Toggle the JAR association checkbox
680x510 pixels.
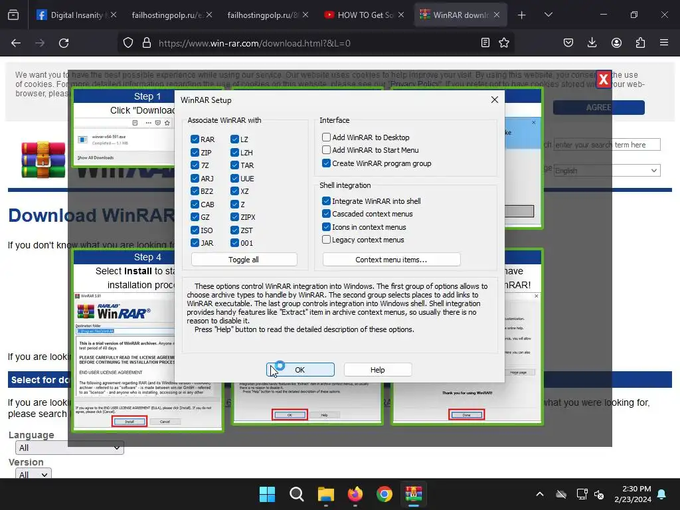(195, 243)
